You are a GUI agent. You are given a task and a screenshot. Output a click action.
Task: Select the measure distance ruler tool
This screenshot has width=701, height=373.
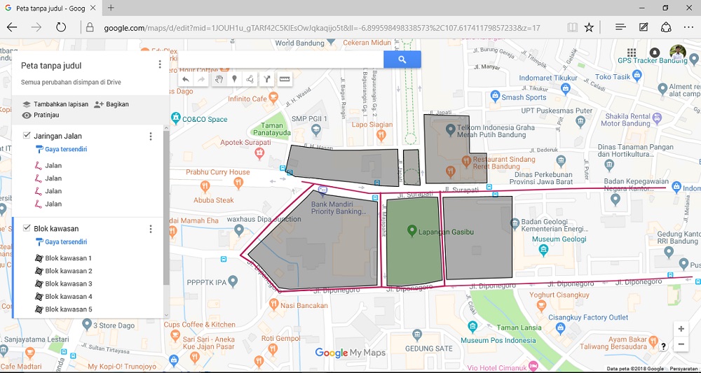click(x=285, y=79)
